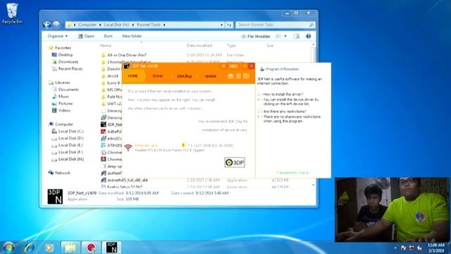Click the 3DP N file thumbnail in details pane
Viewport: 451px width, 254px height.
pos(55,196)
